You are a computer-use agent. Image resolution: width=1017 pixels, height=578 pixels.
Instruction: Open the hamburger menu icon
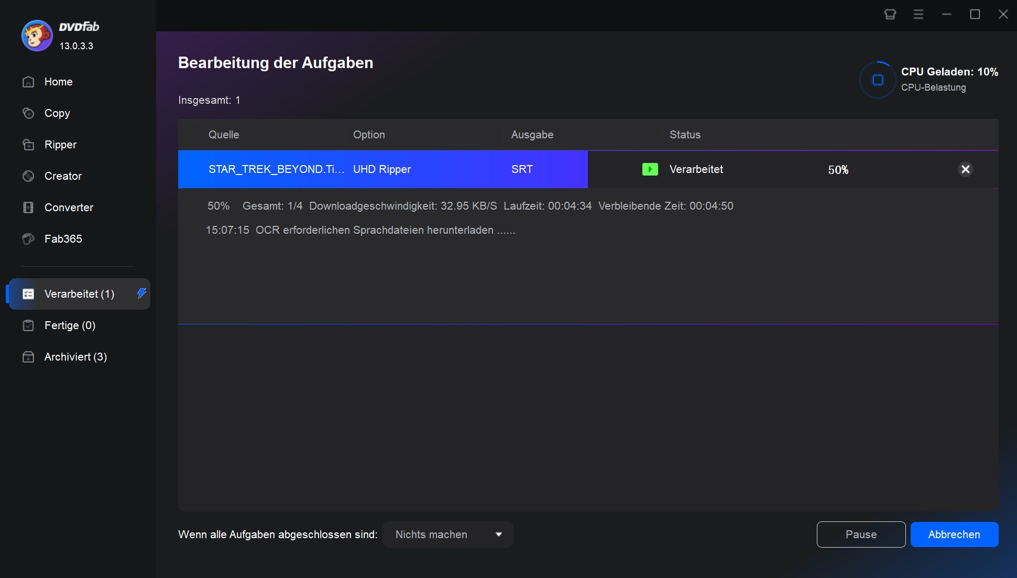tap(918, 14)
